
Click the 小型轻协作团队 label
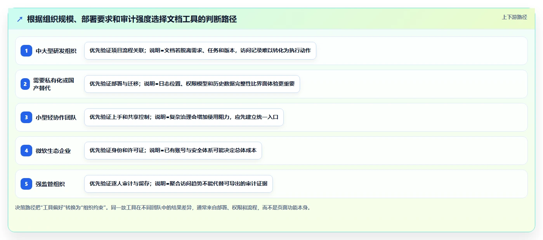56,117
